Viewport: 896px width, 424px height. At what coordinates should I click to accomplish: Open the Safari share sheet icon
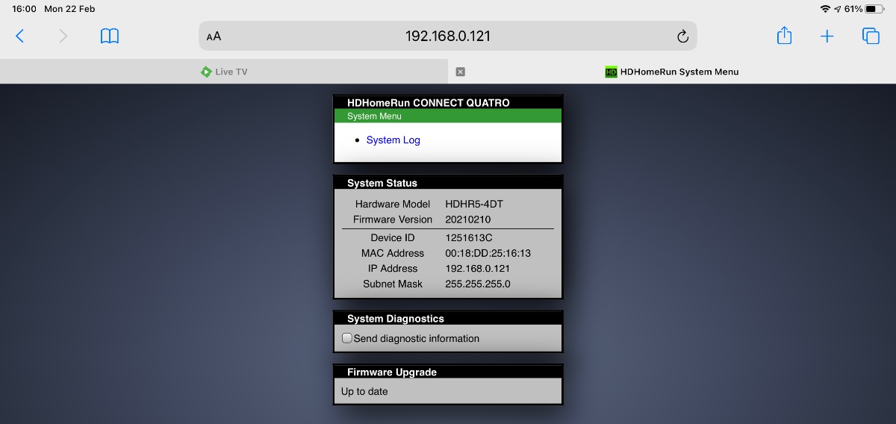[784, 35]
